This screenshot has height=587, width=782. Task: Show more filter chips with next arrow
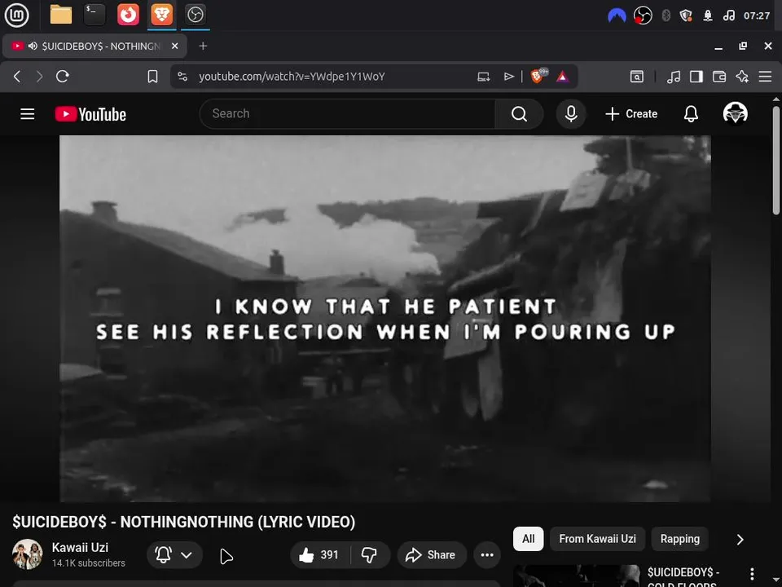point(740,540)
